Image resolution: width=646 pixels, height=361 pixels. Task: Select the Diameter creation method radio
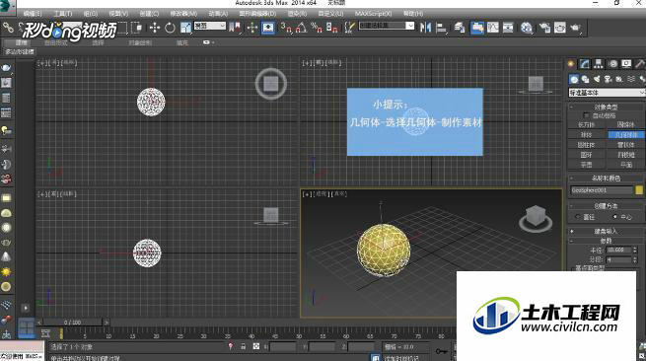(x=578, y=216)
